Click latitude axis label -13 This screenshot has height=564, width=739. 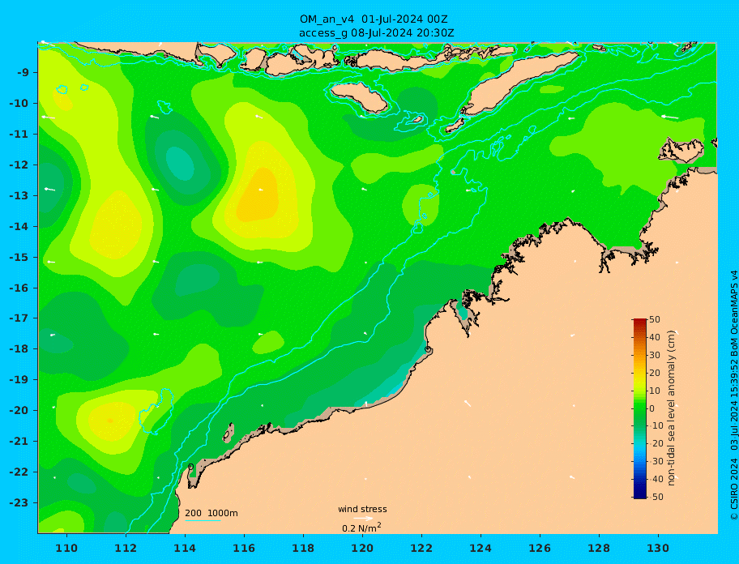point(19,195)
